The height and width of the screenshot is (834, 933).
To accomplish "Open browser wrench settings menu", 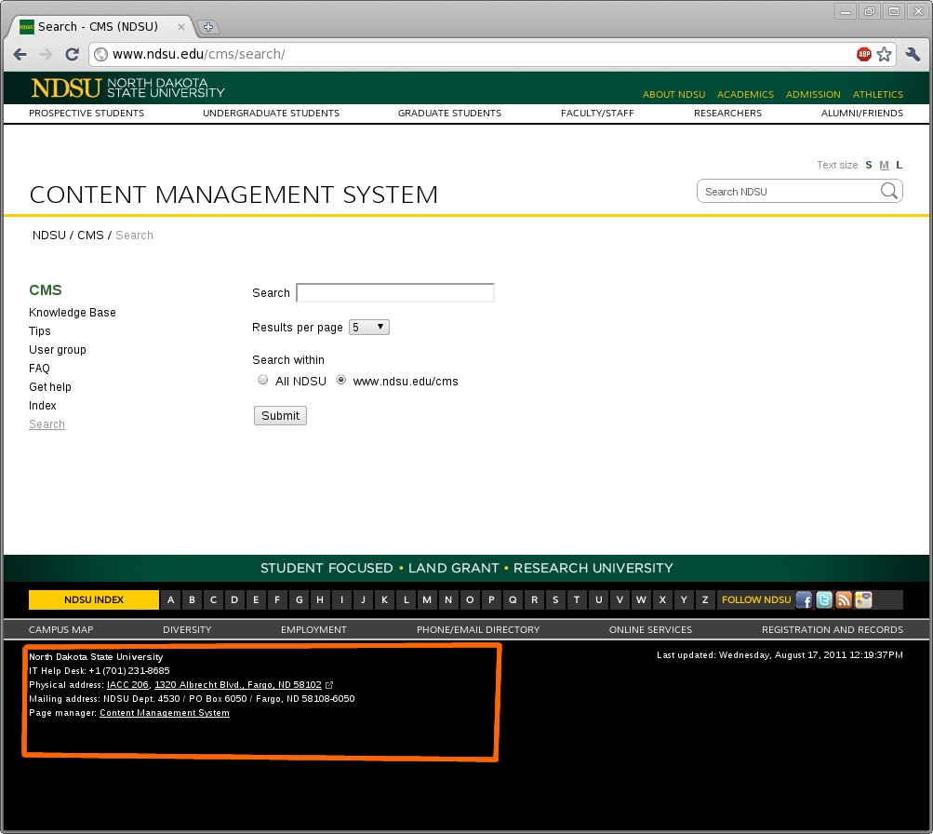I will (911, 54).
